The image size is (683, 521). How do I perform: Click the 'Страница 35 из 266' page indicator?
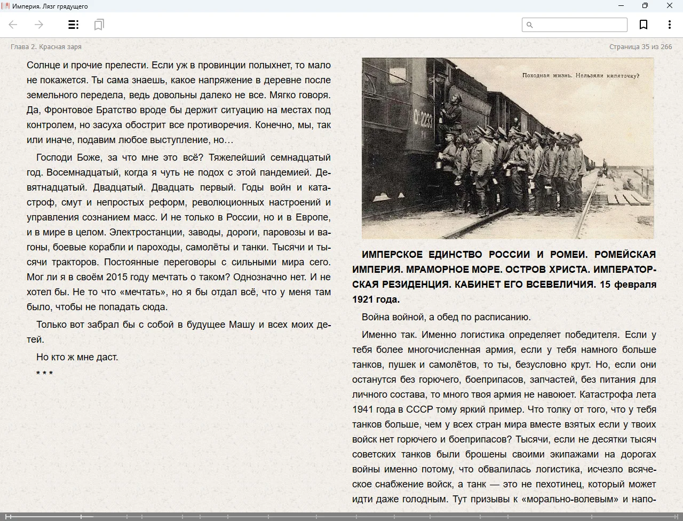[640, 47]
